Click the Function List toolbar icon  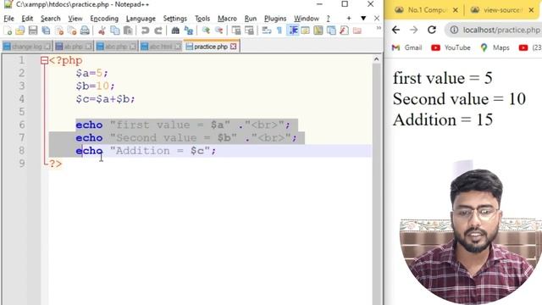tap(344, 30)
